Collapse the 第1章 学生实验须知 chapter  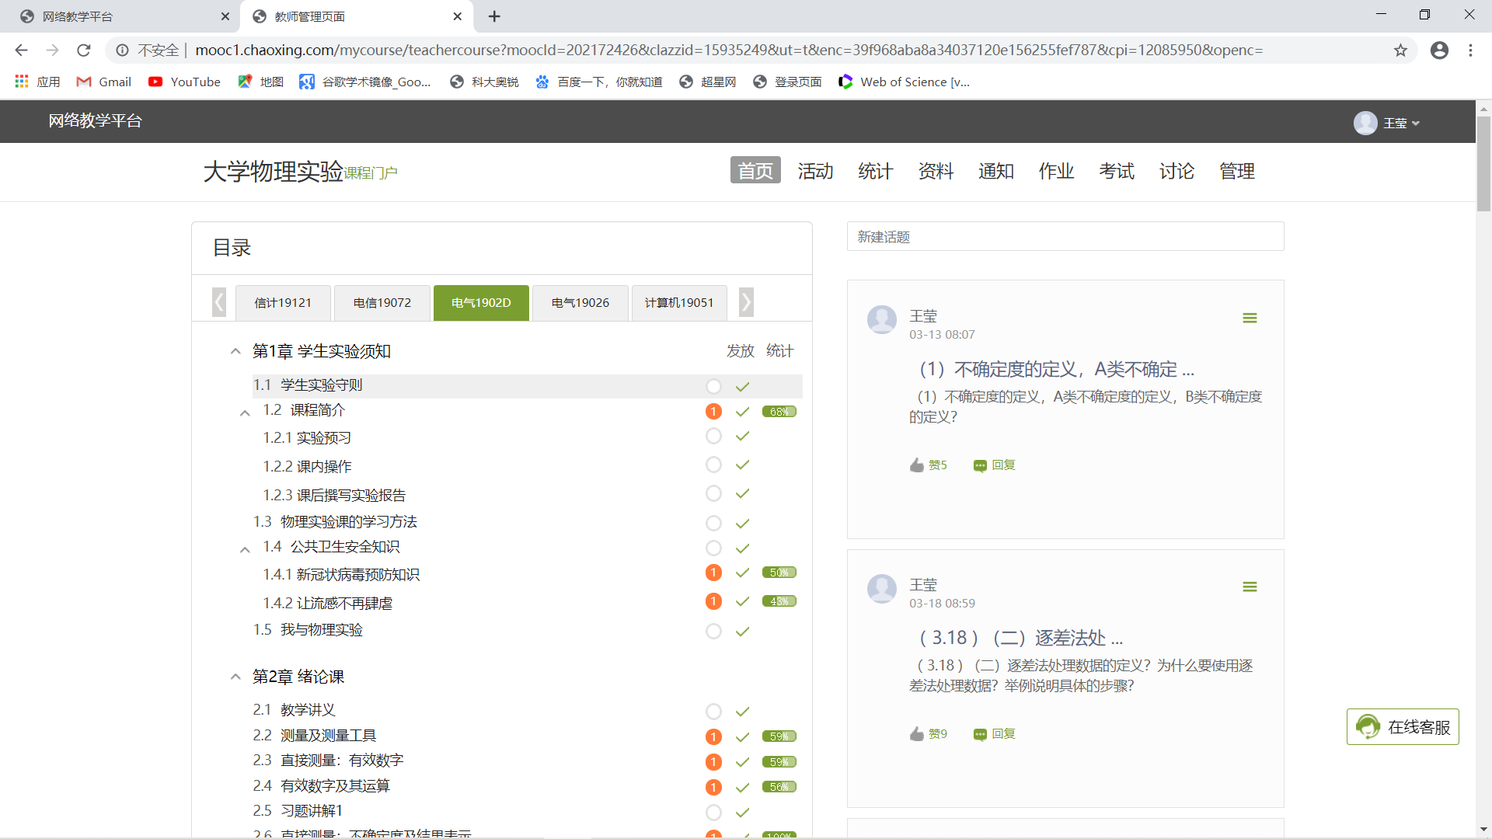[235, 351]
